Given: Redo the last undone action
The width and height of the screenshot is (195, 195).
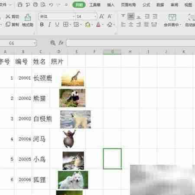Looking at the screenshot, I should (58, 5).
